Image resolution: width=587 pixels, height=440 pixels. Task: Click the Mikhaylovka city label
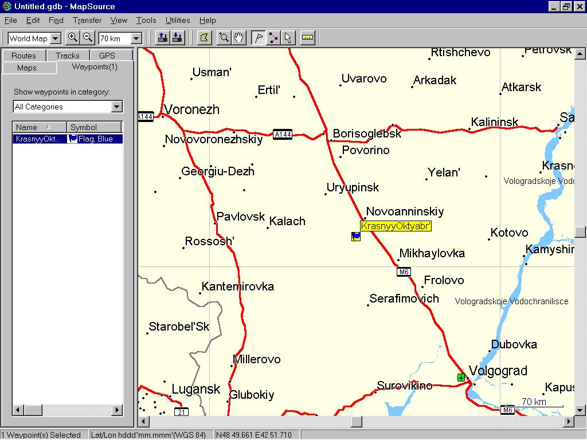point(432,253)
